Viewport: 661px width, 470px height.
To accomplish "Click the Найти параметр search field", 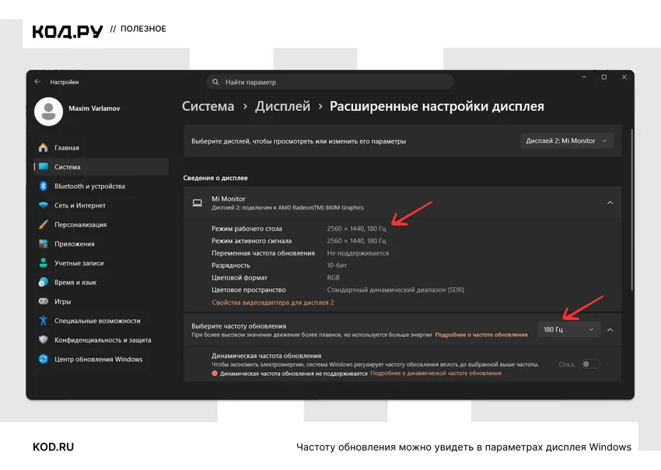I will 330,82.
